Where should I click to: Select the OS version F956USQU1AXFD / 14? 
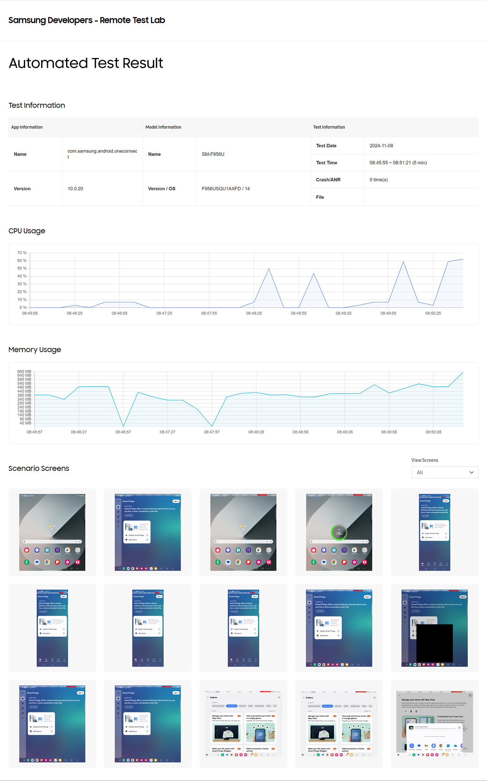click(226, 189)
